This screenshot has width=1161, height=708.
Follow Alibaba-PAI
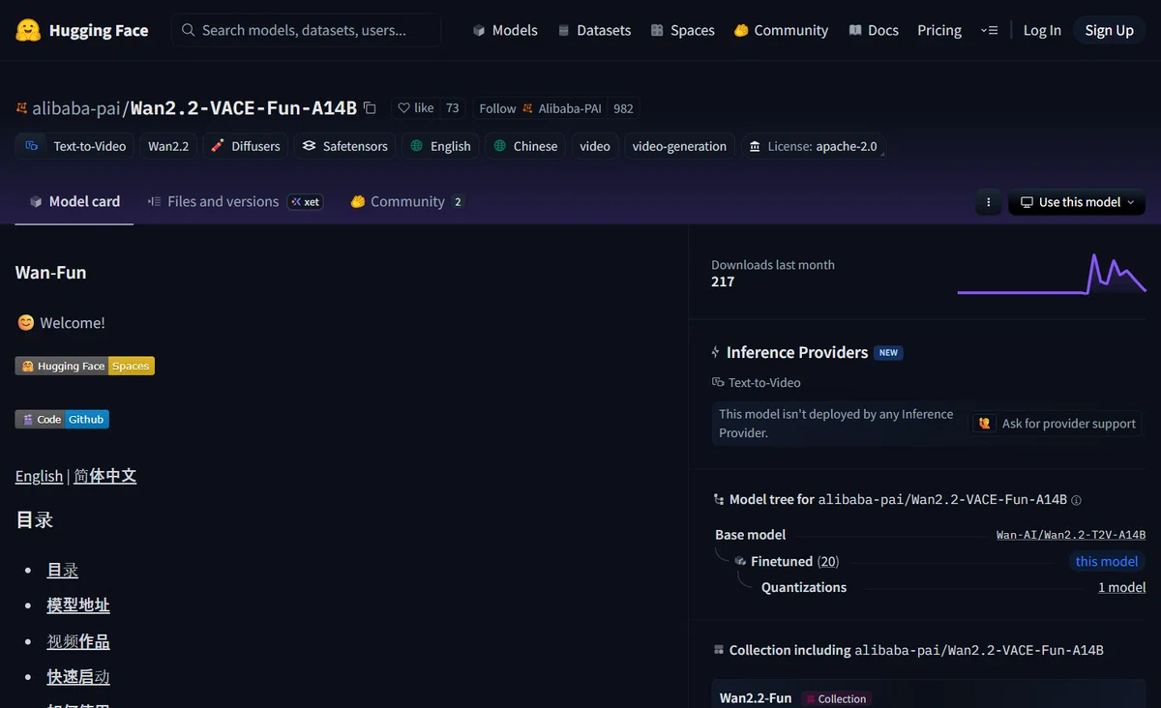point(540,108)
